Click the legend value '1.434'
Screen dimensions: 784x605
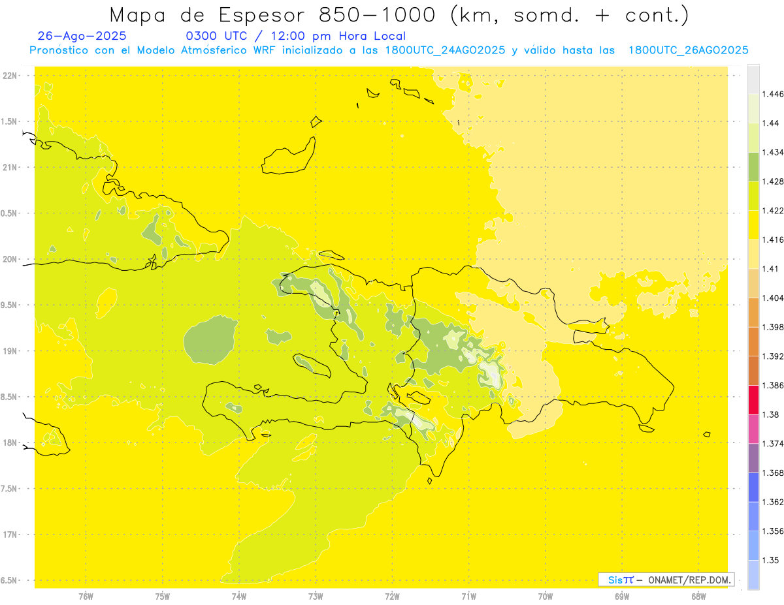[x=773, y=152]
